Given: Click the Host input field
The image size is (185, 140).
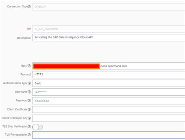Looking at the screenshot, I should click(x=109, y=66).
